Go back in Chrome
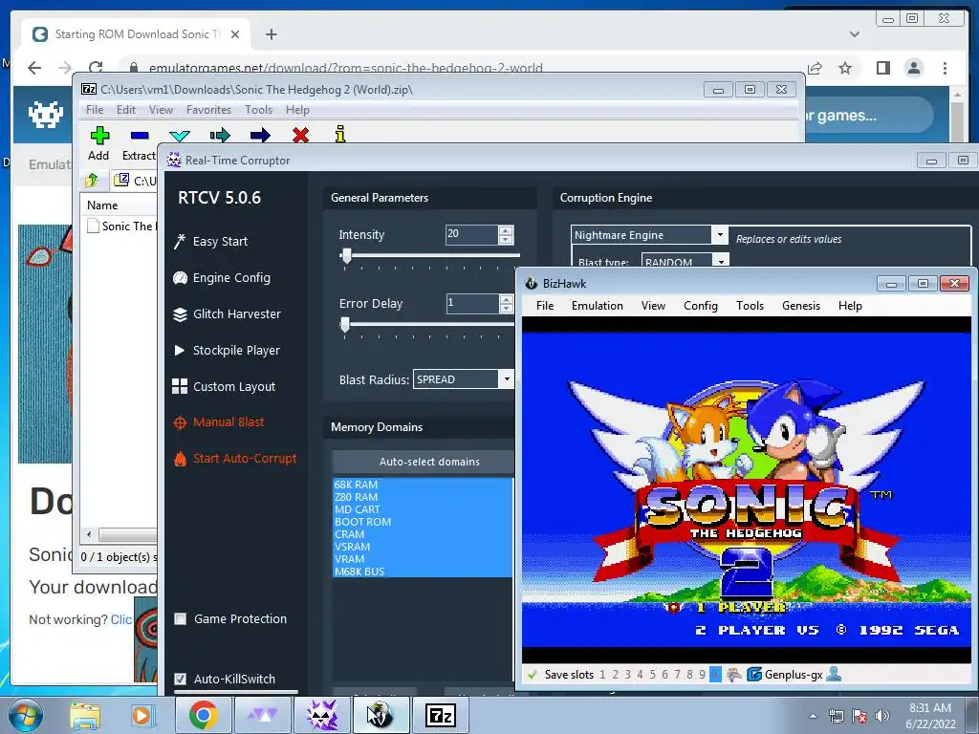 click(x=35, y=68)
